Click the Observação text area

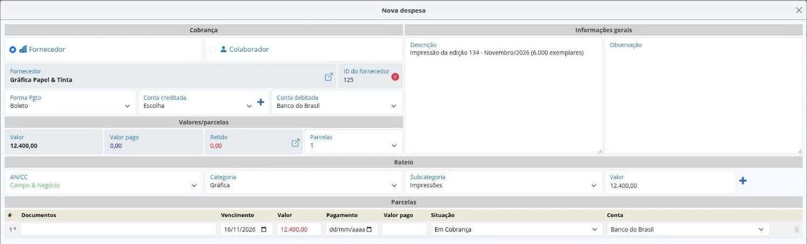point(703,96)
